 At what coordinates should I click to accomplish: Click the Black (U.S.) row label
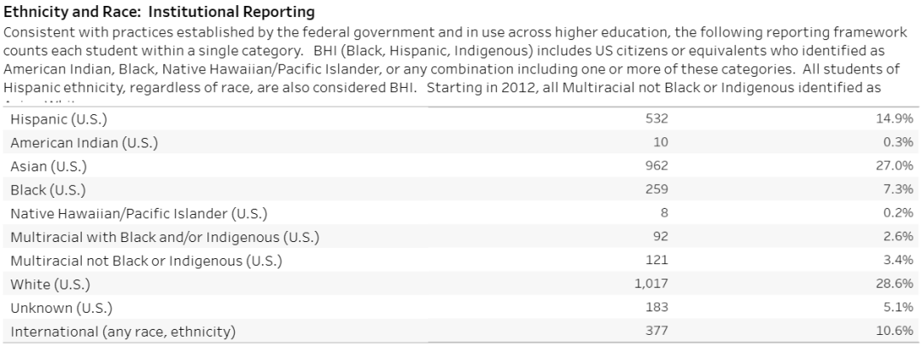(48, 190)
